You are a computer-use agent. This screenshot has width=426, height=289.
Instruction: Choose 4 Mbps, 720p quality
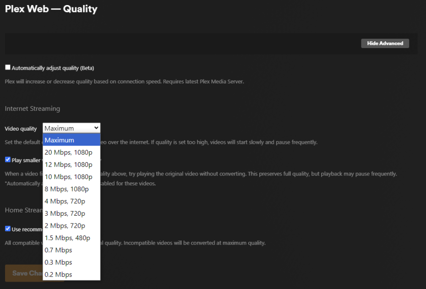71,201
